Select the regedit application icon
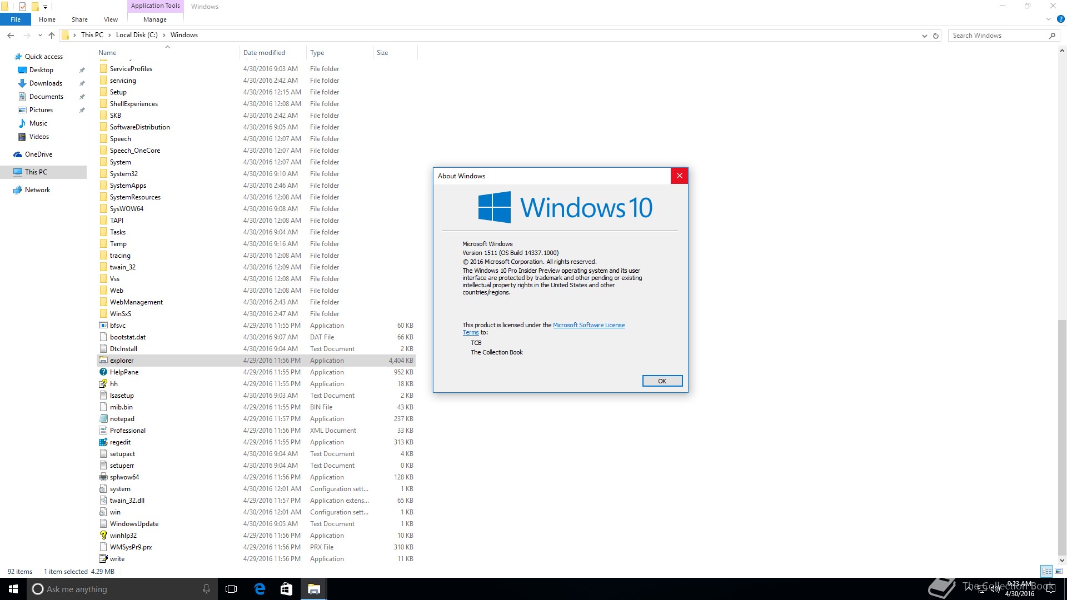The width and height of the screenshot is (1067, 600). [103, 442]
